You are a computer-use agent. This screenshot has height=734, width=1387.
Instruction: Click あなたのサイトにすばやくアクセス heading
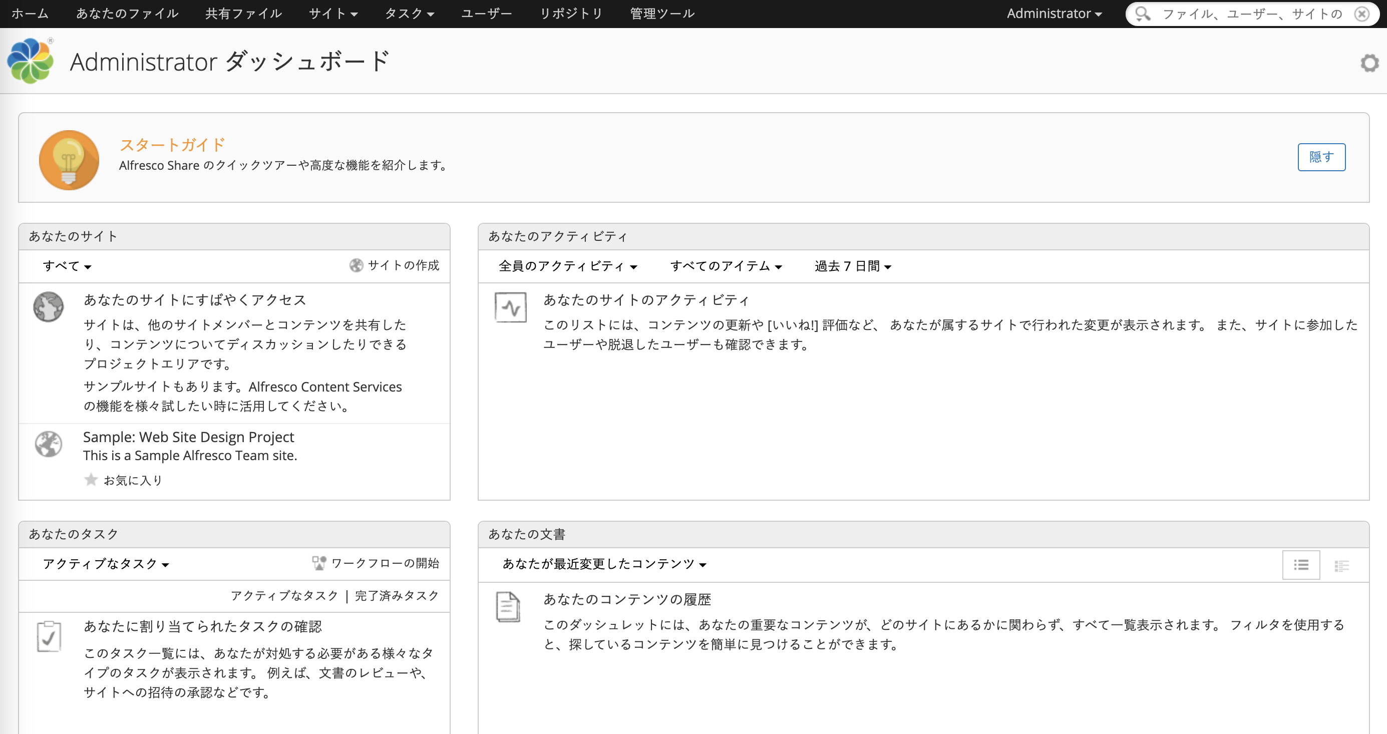[194, 300]
